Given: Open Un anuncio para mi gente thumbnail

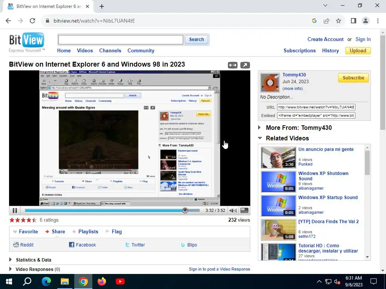Looking at the screenshot, I should (x=279, y=158).
